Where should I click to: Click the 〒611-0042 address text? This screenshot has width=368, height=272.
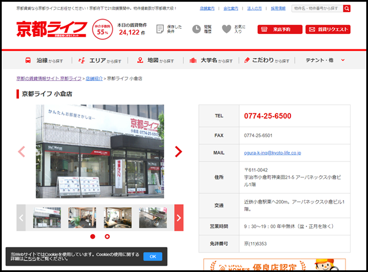point(256,170)
